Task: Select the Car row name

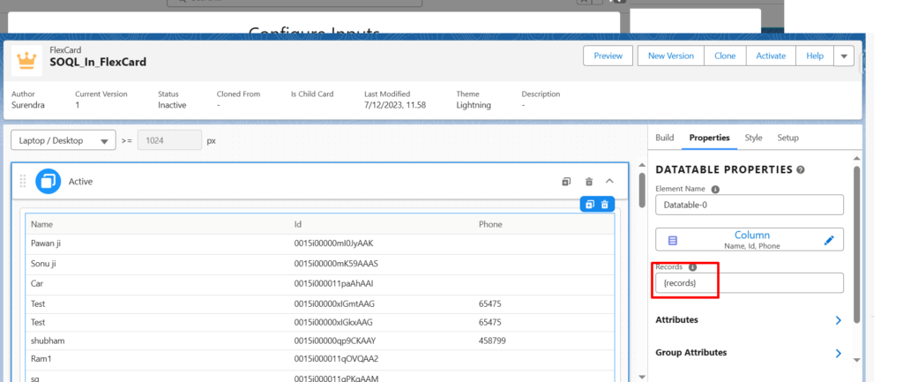Action: [x=37, y=283]
